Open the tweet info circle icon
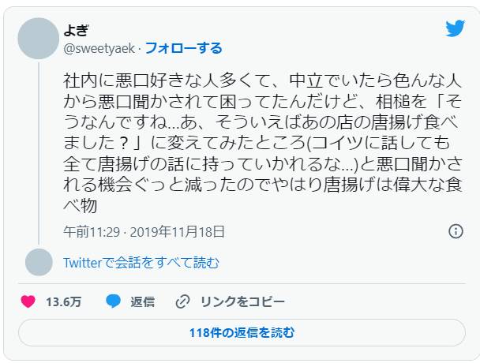Image resolution: width=480 pixels, height=363 pixels. click(456, 231)
